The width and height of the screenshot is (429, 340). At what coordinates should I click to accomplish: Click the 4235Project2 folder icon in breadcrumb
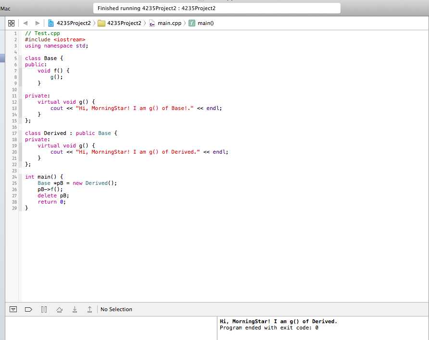coord(101,23)
